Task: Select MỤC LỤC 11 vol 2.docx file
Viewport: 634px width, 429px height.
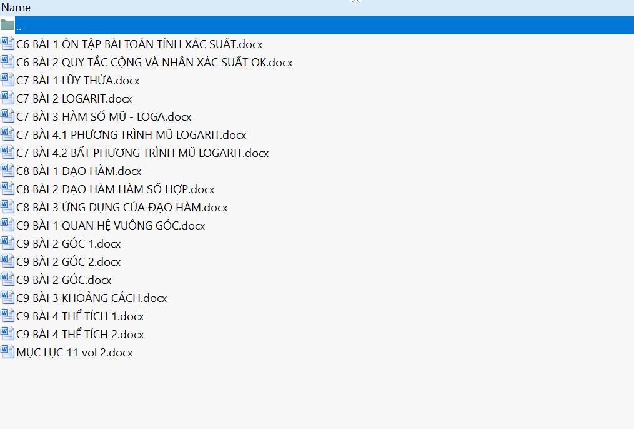Action: click(74, 353)
